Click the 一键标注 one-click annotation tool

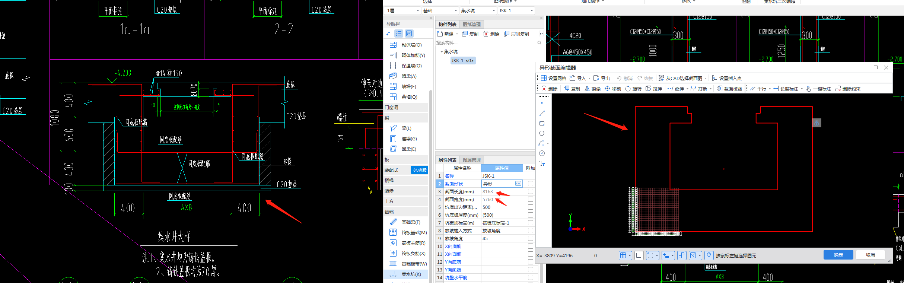(818, 89)
